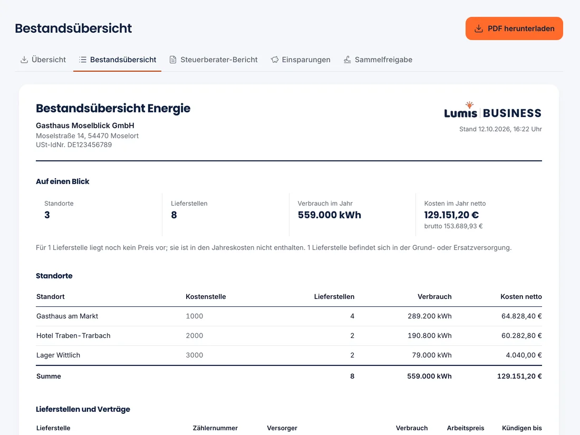Click the Kostenstelle column header

click(206, 297)
